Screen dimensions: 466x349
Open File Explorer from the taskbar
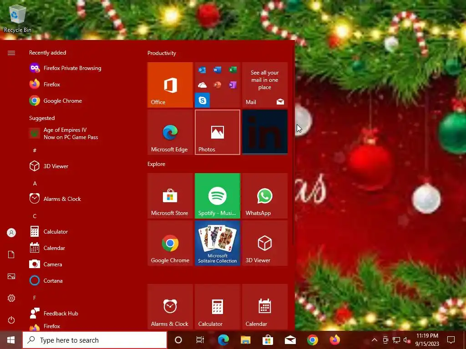tap(245, 340)
